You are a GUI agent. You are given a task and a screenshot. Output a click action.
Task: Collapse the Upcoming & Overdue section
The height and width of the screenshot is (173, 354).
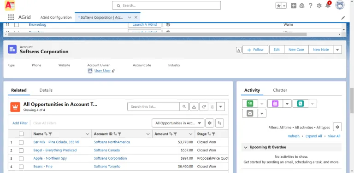click(x=246, y=147)
